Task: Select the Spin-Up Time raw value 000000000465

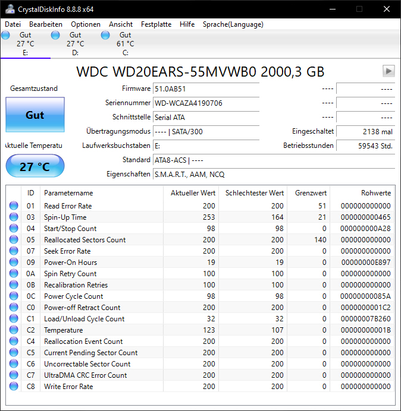Action: pyautogui.click(x=365, y=217)
